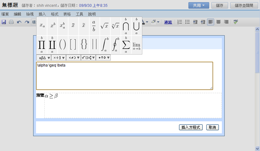Open relations <≠⊃ symbol dropdown

[74, 58]
